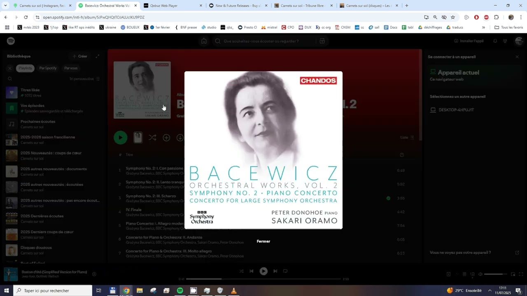This screenshot has height=296, width=527.
Task: Select the Par Spotify filter chip
Action: [48, 68]
